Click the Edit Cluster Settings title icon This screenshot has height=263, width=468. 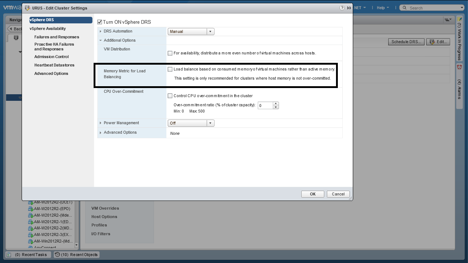pyautogui.click(x=27, y=8)
